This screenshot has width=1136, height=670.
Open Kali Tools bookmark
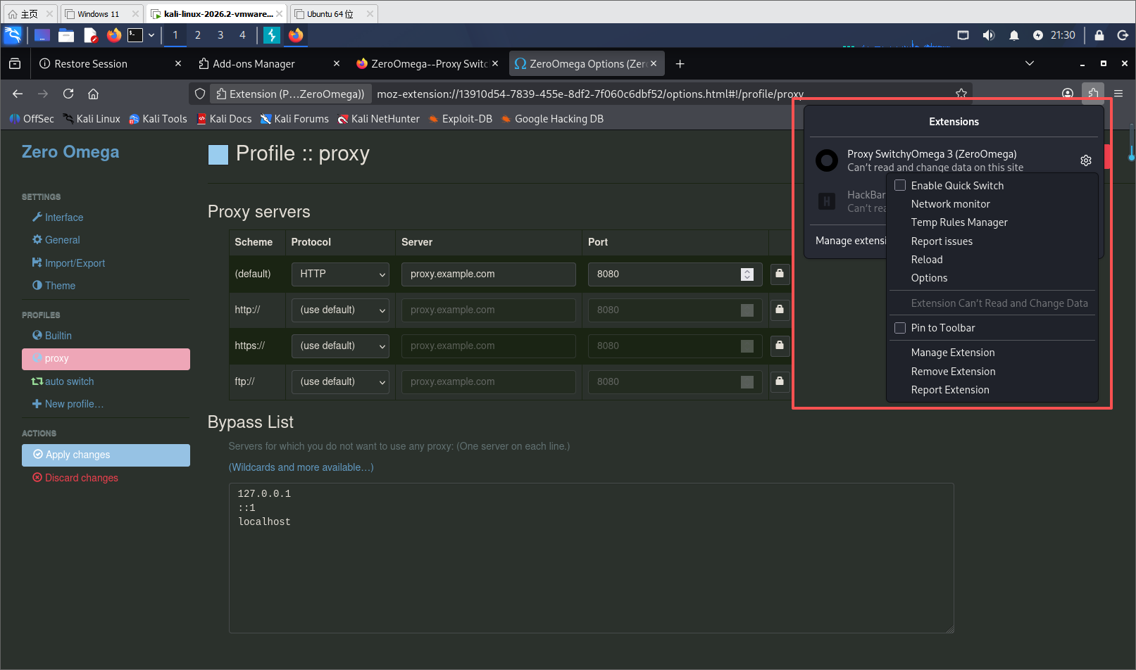158,119
